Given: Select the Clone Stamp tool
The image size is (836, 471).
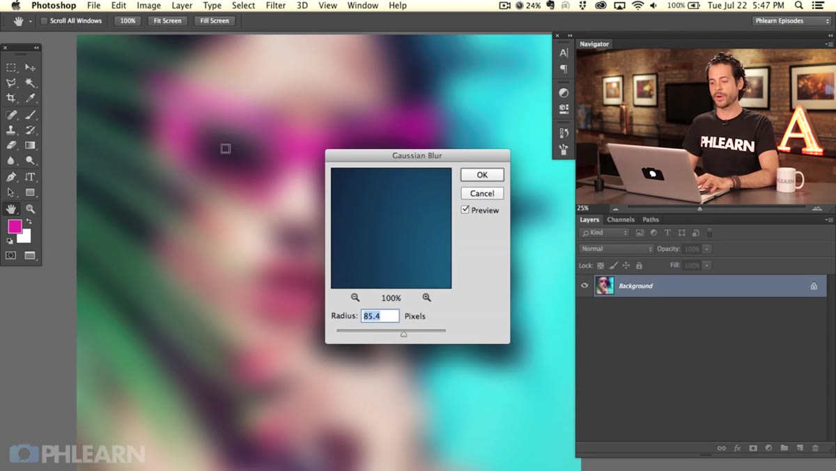Looking at the screenshot, I should coord(11,130).
